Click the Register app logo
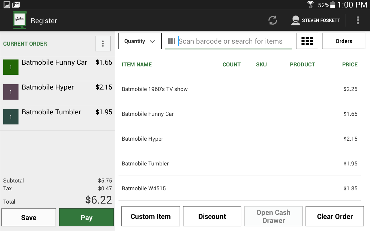Image resolution: width=370 pixels, height=231 pixels. pos(20,20)
